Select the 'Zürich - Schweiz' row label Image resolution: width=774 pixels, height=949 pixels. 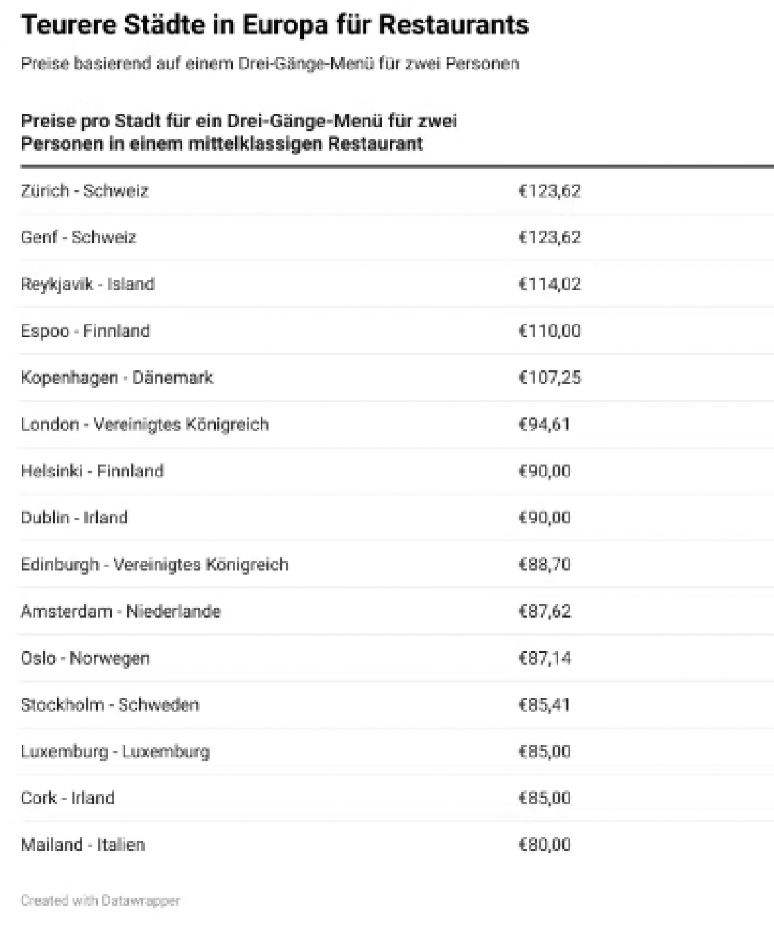(x=84, y=191)
